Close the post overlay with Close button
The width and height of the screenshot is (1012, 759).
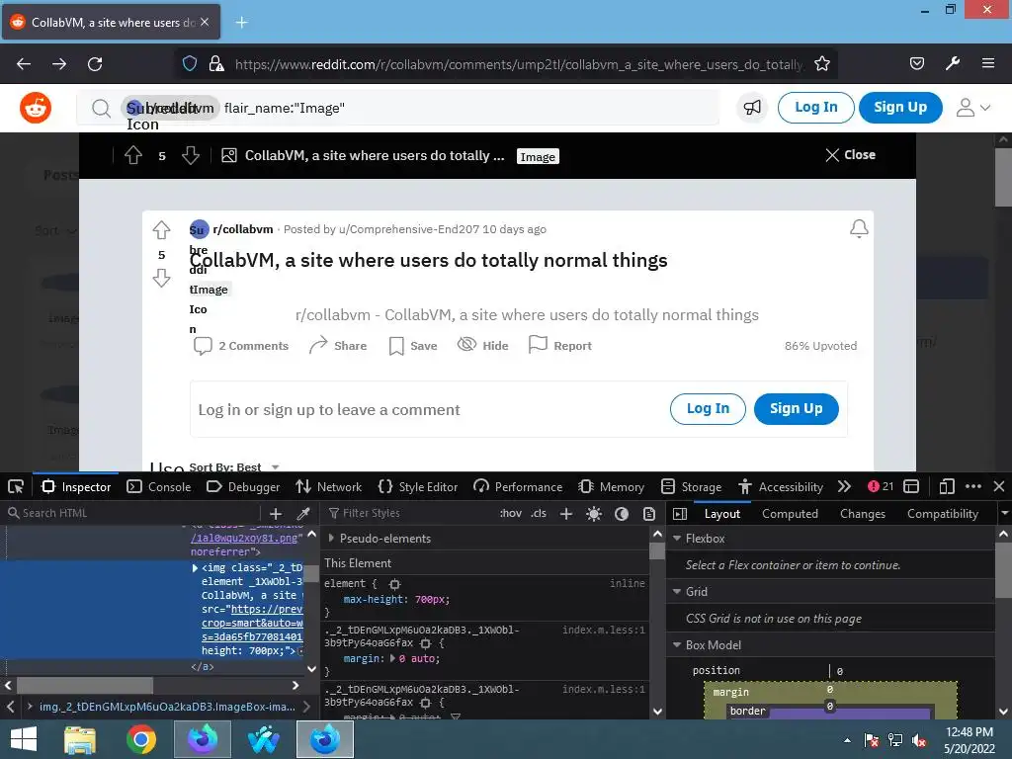(850, 155)
